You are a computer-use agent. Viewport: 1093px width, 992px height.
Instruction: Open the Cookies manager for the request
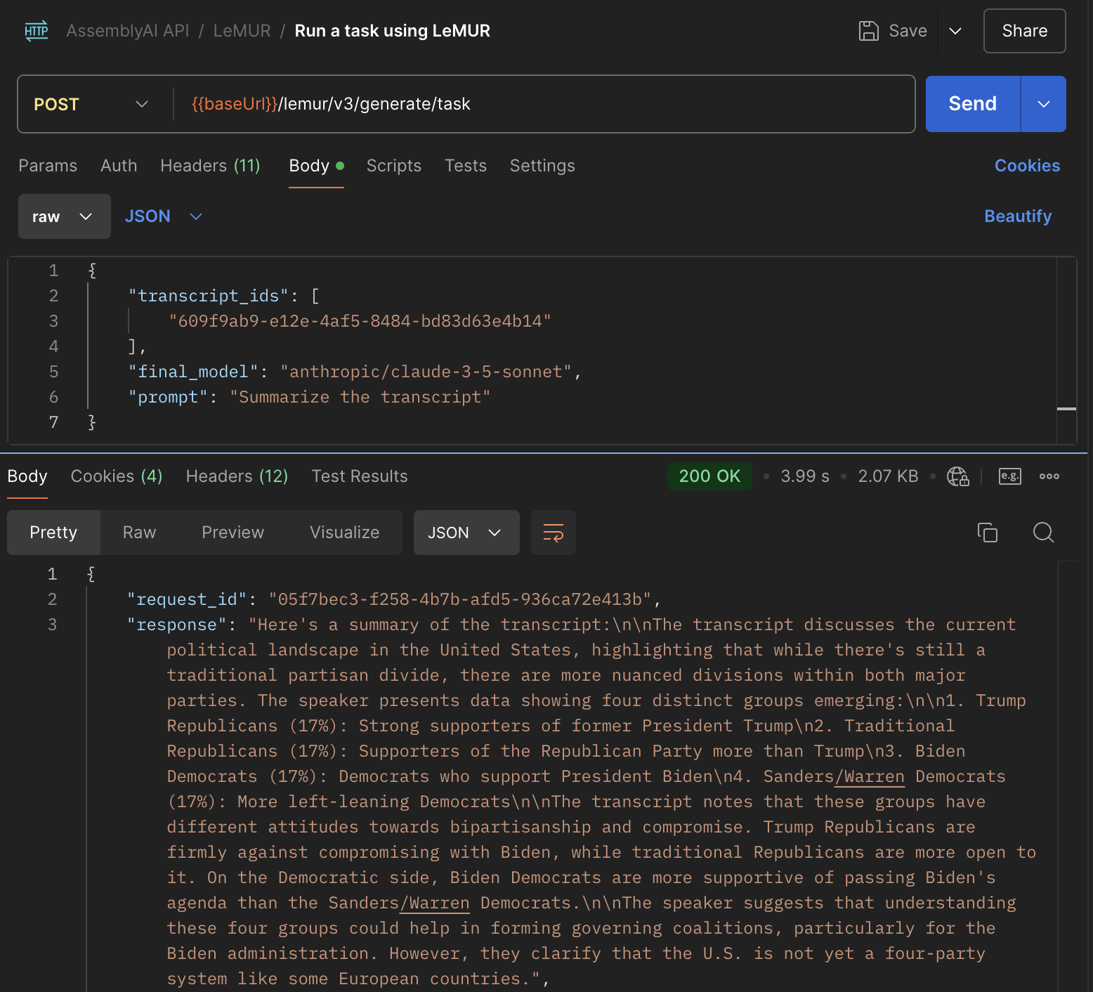coord(1027,166)
